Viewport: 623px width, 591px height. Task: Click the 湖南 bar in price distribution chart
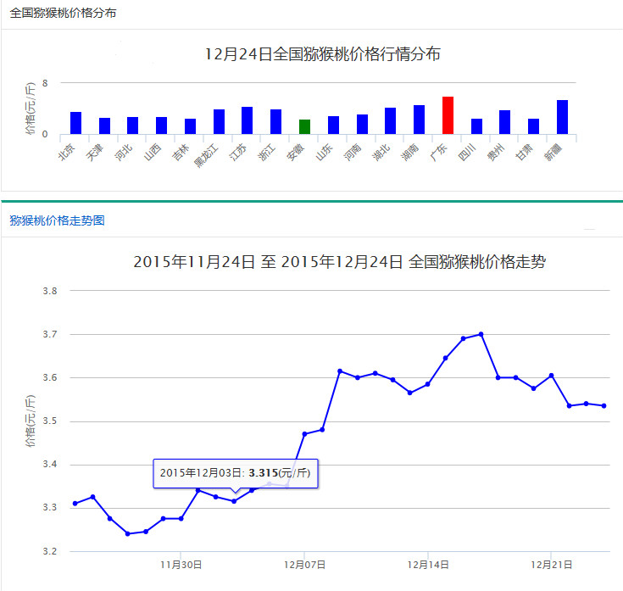click(419, 120)
